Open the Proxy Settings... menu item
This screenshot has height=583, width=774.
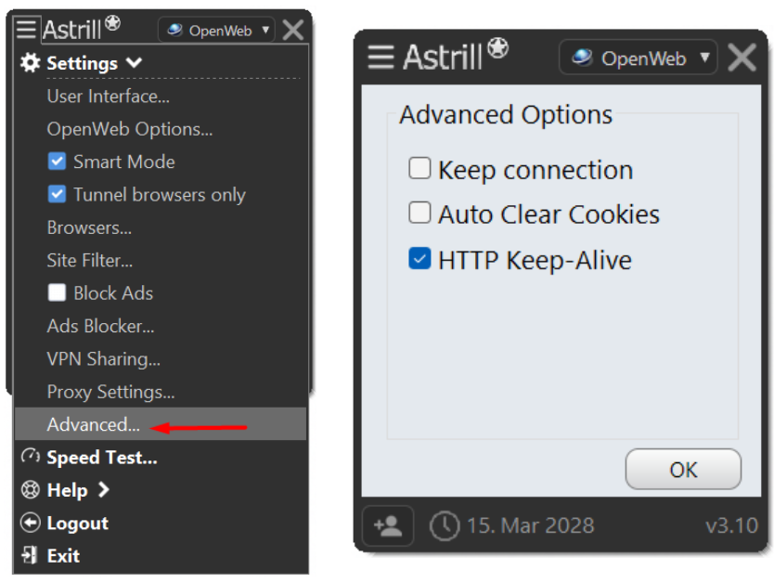[x=110, y=392]
